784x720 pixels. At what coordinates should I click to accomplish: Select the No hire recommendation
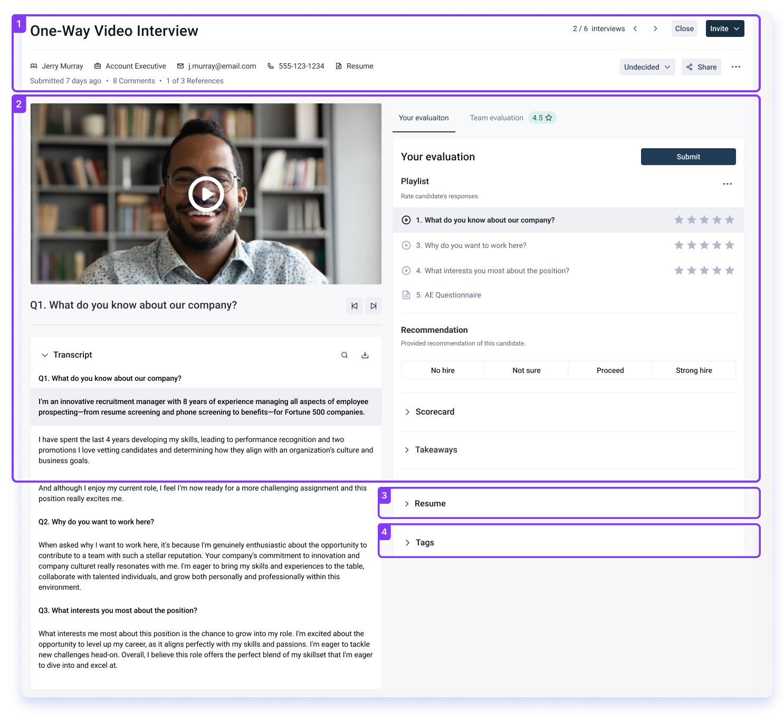coord(443,370)
